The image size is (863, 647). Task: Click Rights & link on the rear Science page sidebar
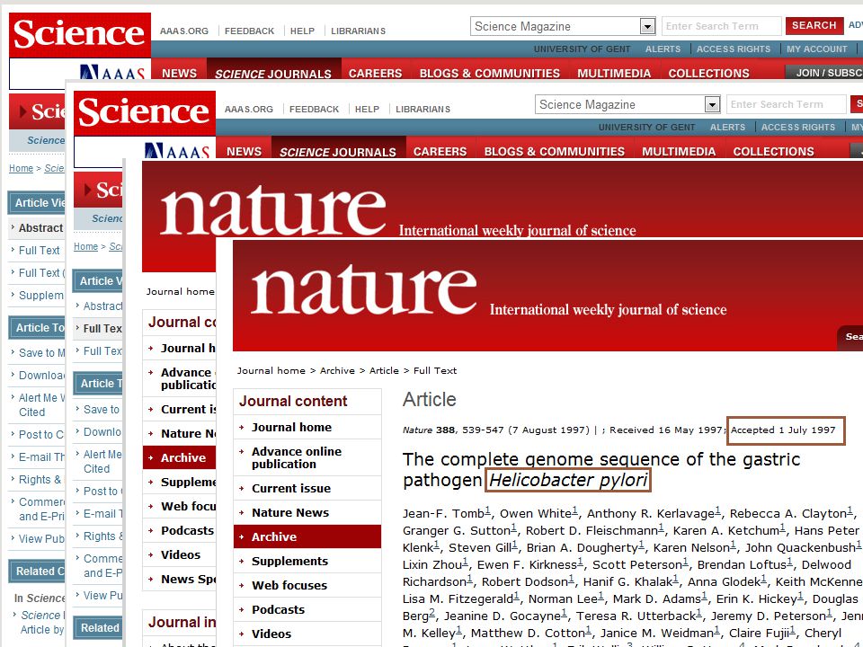(x=40, y=480)
